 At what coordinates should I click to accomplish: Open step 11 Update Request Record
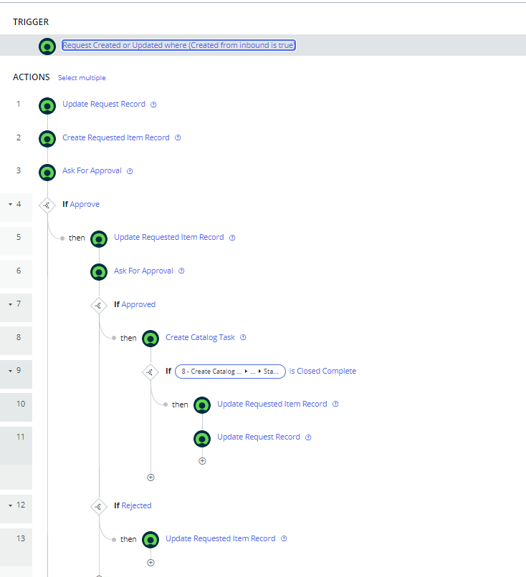[x=259, y=437]
